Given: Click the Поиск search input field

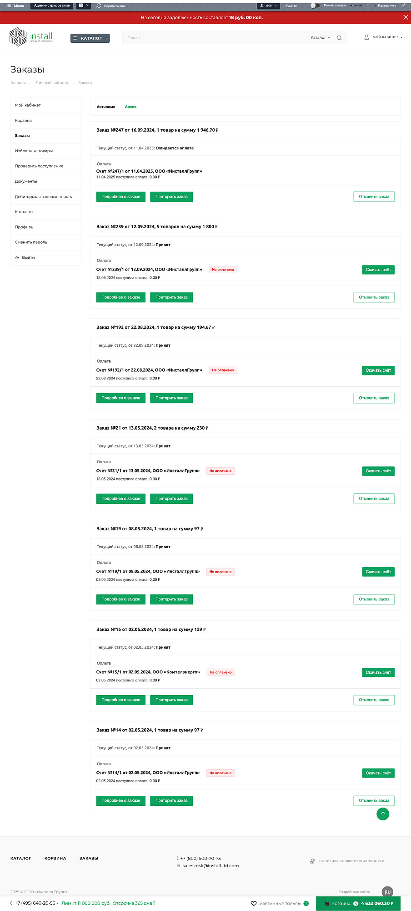Looking at the screenshot, I should (x=214, y=38).
